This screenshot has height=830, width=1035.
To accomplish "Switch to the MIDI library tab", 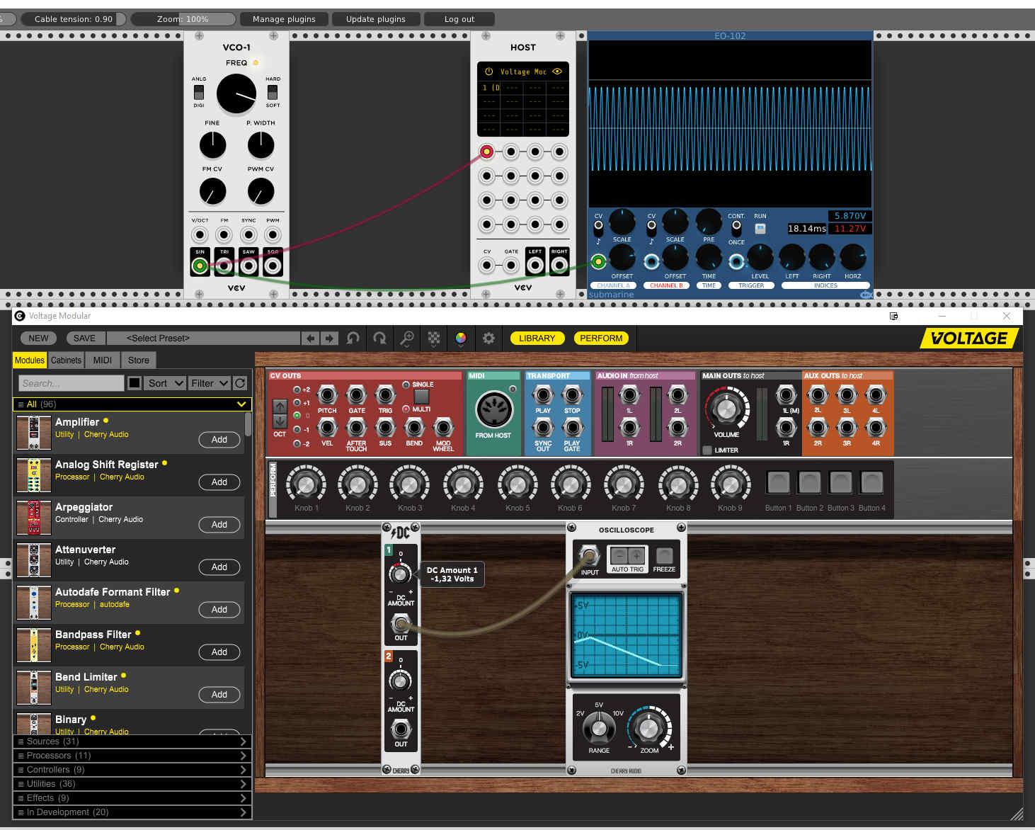I will (x=103, y=360).
